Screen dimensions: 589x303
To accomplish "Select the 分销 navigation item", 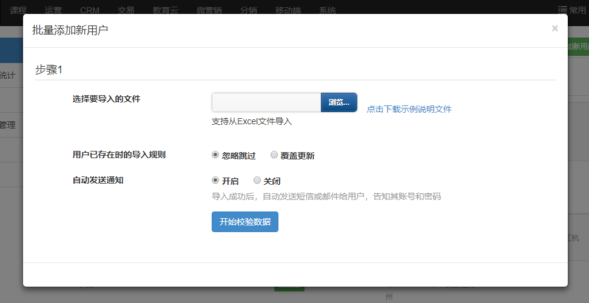I will coord(249,10).
